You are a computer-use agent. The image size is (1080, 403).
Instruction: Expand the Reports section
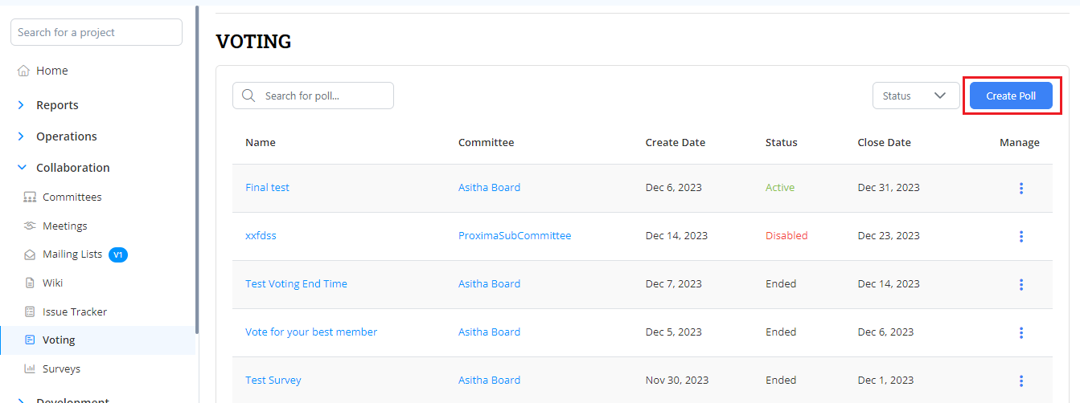(21, 105)
